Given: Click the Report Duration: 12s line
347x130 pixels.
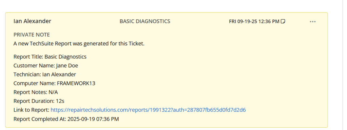Looking at the screenshot, I should tap(39, 101).
